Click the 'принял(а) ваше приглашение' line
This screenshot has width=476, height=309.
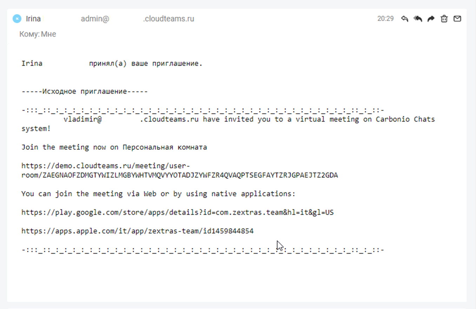click(146, 63)
